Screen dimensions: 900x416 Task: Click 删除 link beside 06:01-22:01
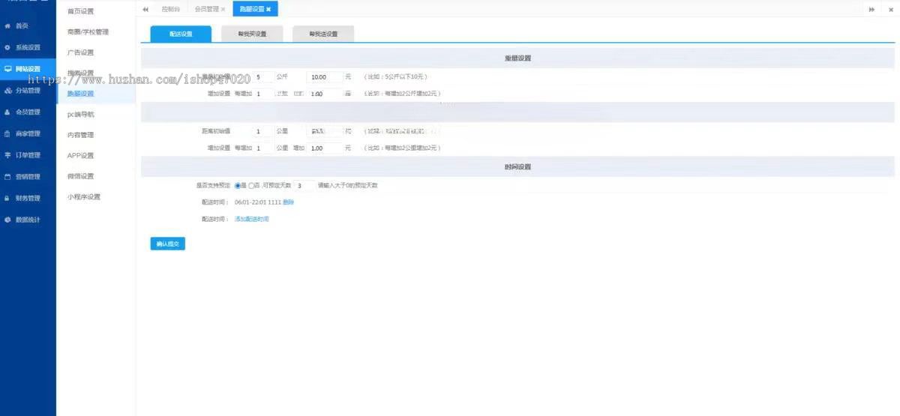pos(289,202)
